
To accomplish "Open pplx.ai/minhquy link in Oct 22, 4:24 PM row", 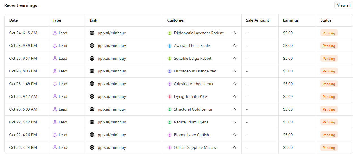I will [x=112, y=147].
